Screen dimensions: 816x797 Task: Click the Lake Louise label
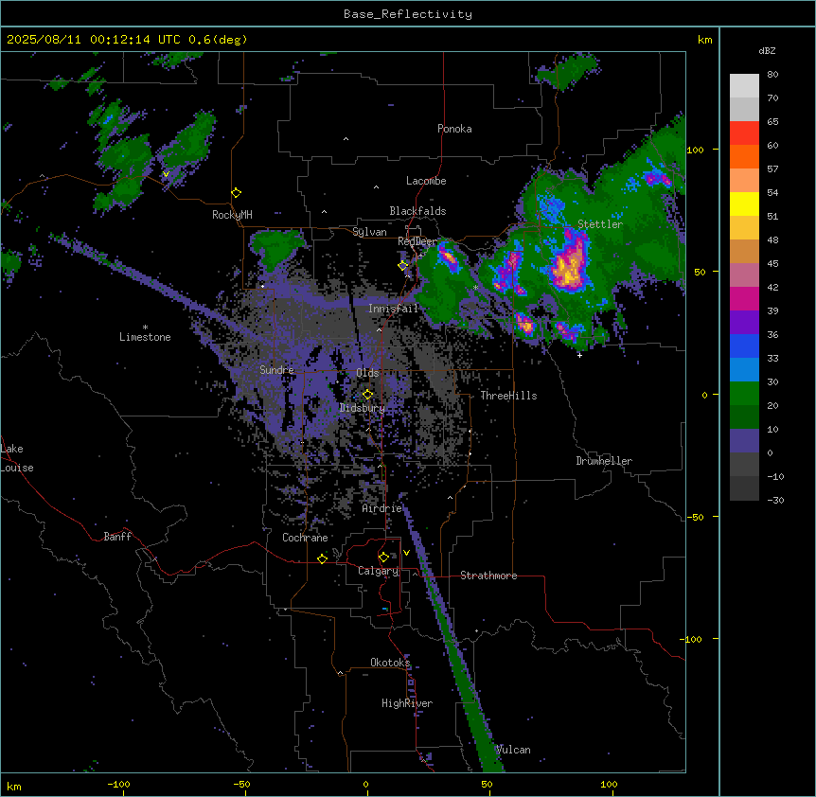pos(17,458)
